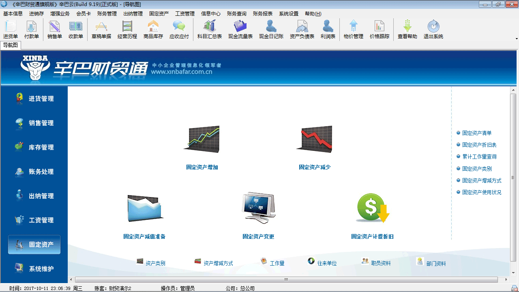Open the 增强业务 menu
This screenshot has width=519, height=292.
pos(60,14)
